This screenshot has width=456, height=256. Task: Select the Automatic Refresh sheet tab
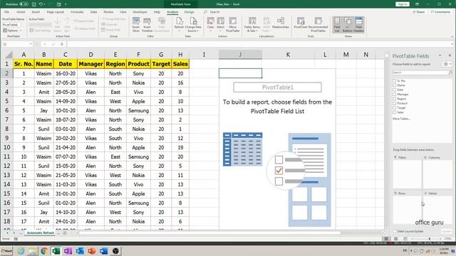tap(41, 233)
